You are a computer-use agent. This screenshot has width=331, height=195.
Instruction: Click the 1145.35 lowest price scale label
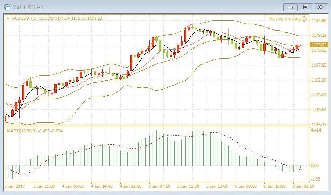pos(319,124)
